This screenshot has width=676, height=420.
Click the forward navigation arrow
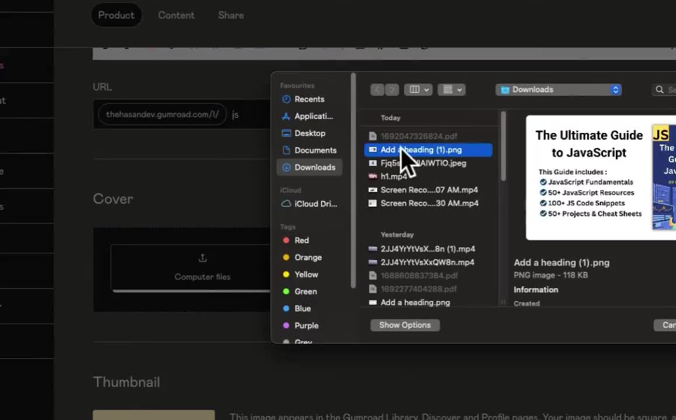[392, 89]
